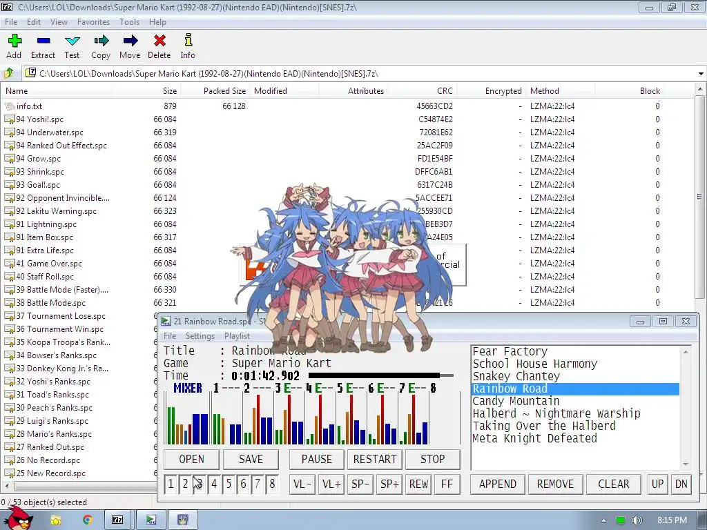Open the address bar path dropdown
Screen dimensions: 707x530
pos(701,73)
